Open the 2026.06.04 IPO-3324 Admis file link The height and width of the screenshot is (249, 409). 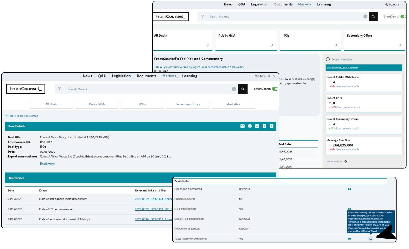[154, 219]
